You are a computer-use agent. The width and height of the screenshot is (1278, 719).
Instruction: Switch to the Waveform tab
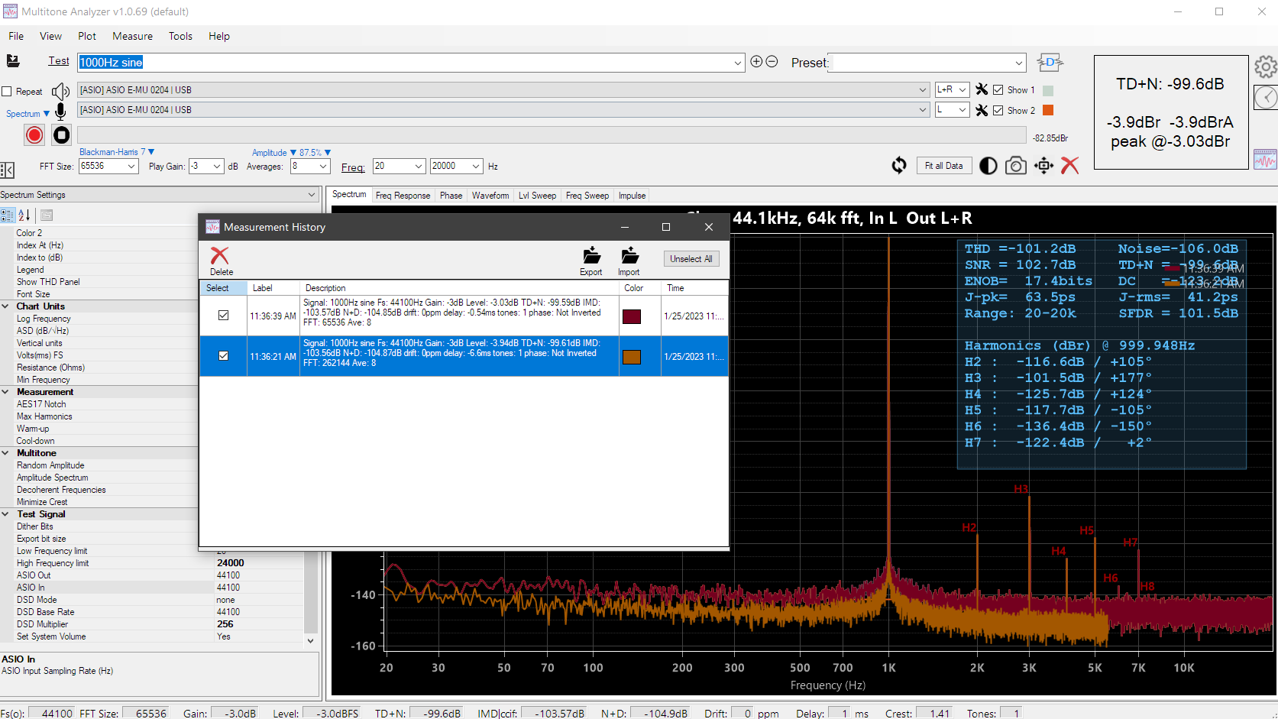490,196
